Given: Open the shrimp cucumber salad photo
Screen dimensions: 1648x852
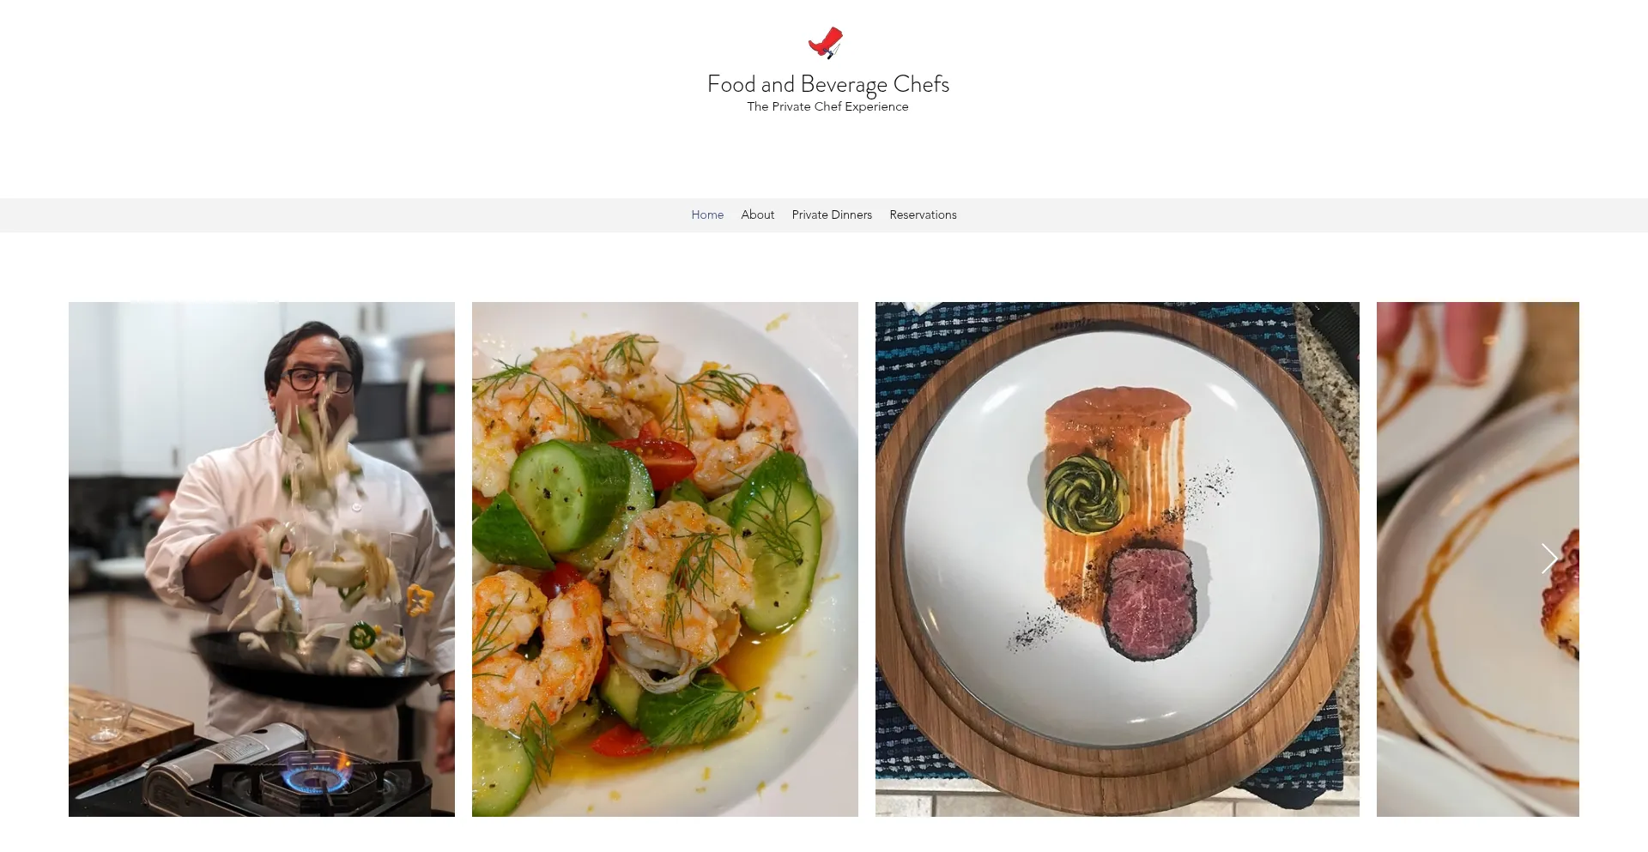Looking at the screenshot, I should coord(665,559).
